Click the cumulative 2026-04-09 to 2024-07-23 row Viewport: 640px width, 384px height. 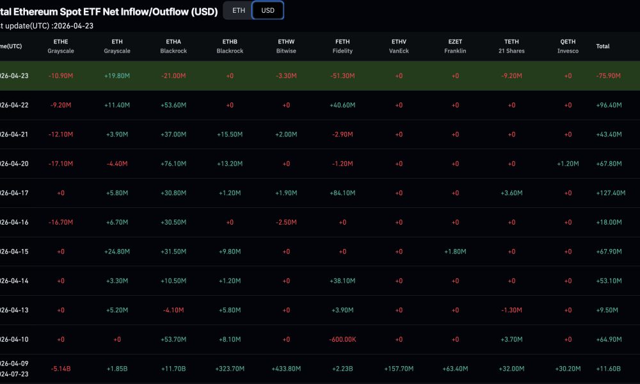tap(320, 369)
